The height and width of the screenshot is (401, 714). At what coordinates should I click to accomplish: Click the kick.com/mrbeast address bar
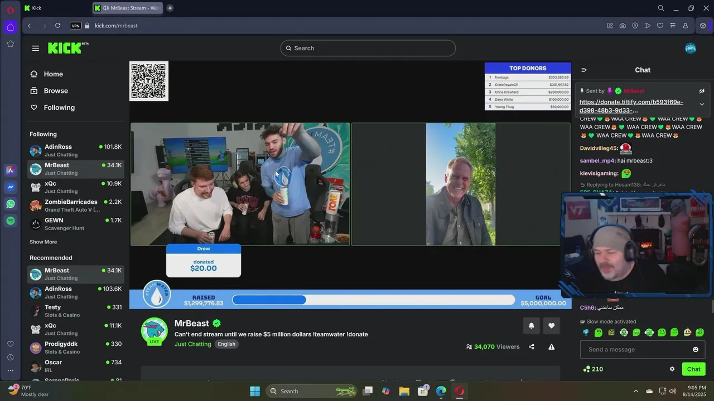(116, 26)
